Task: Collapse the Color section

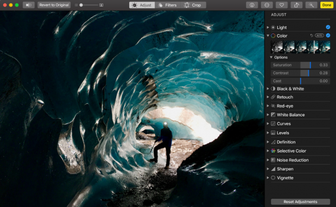Action: coord(268,36)
